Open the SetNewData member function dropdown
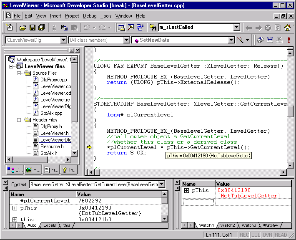 231,40
